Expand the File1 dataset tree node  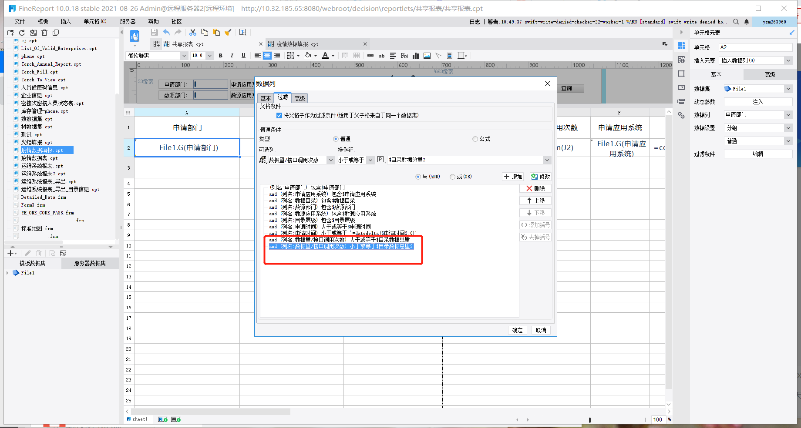point(7,273)
